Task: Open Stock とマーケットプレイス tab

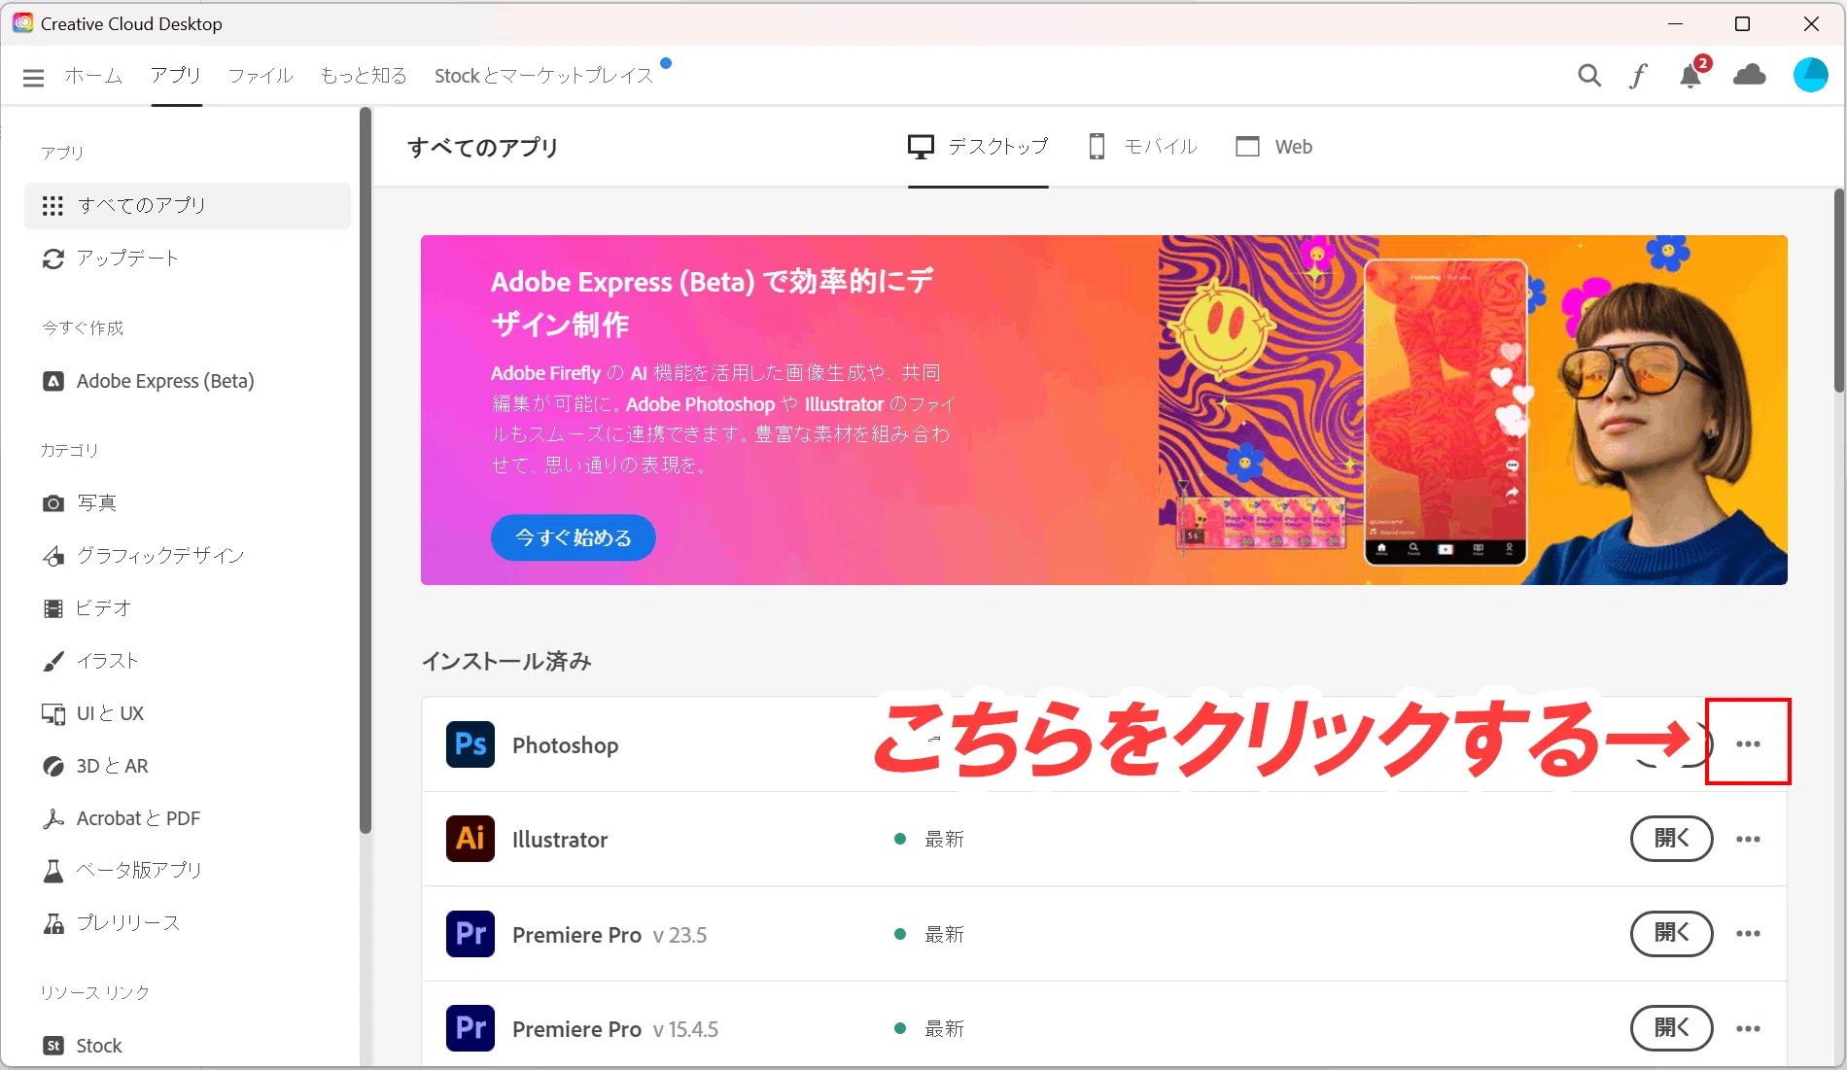Action: click(543, 76)
